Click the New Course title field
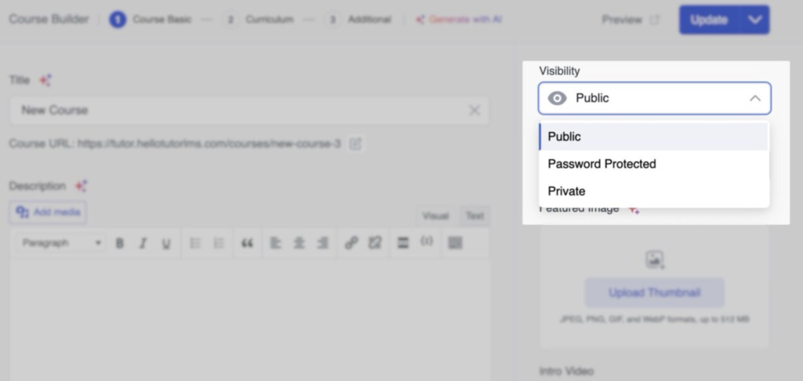The width and height of the screenshot is (803, 381). pyautogui.click(x=235, y=111)
